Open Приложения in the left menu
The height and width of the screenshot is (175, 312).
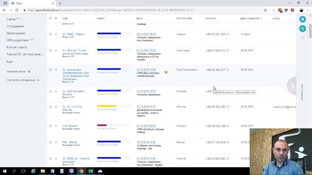pos(16,33)
